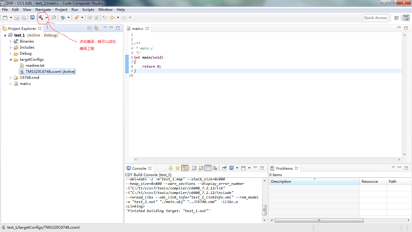Click the Last Edit Location arrow icon

105,18
